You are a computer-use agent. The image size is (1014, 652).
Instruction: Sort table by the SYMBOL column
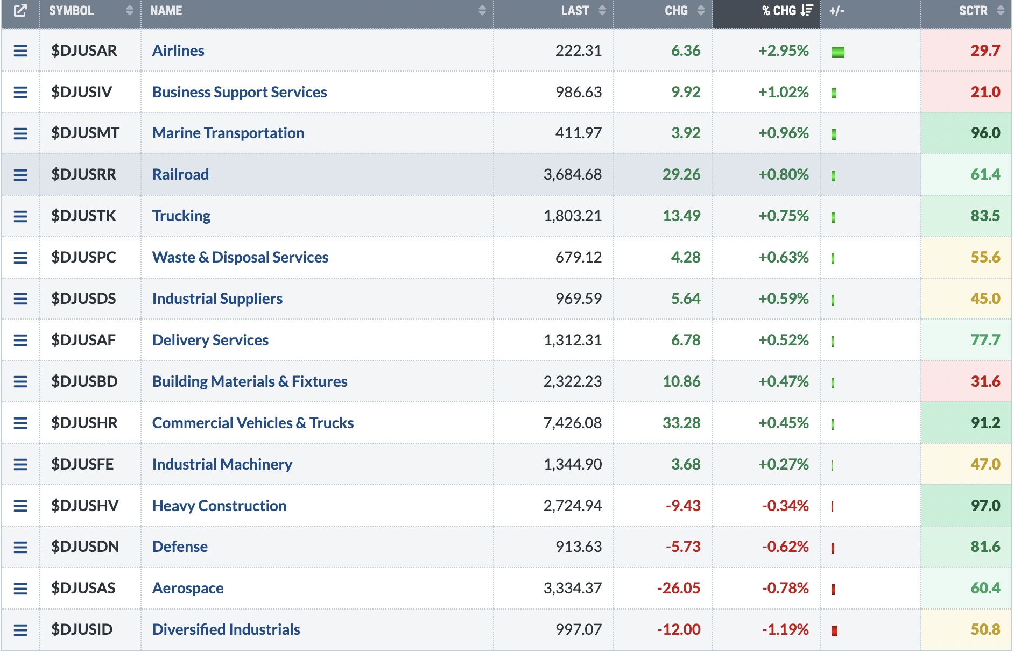(x=90, y=11)
